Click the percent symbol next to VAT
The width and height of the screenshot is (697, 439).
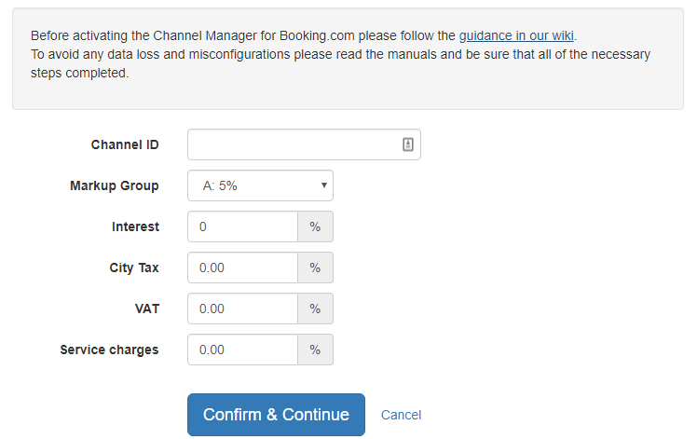(315, 309)
